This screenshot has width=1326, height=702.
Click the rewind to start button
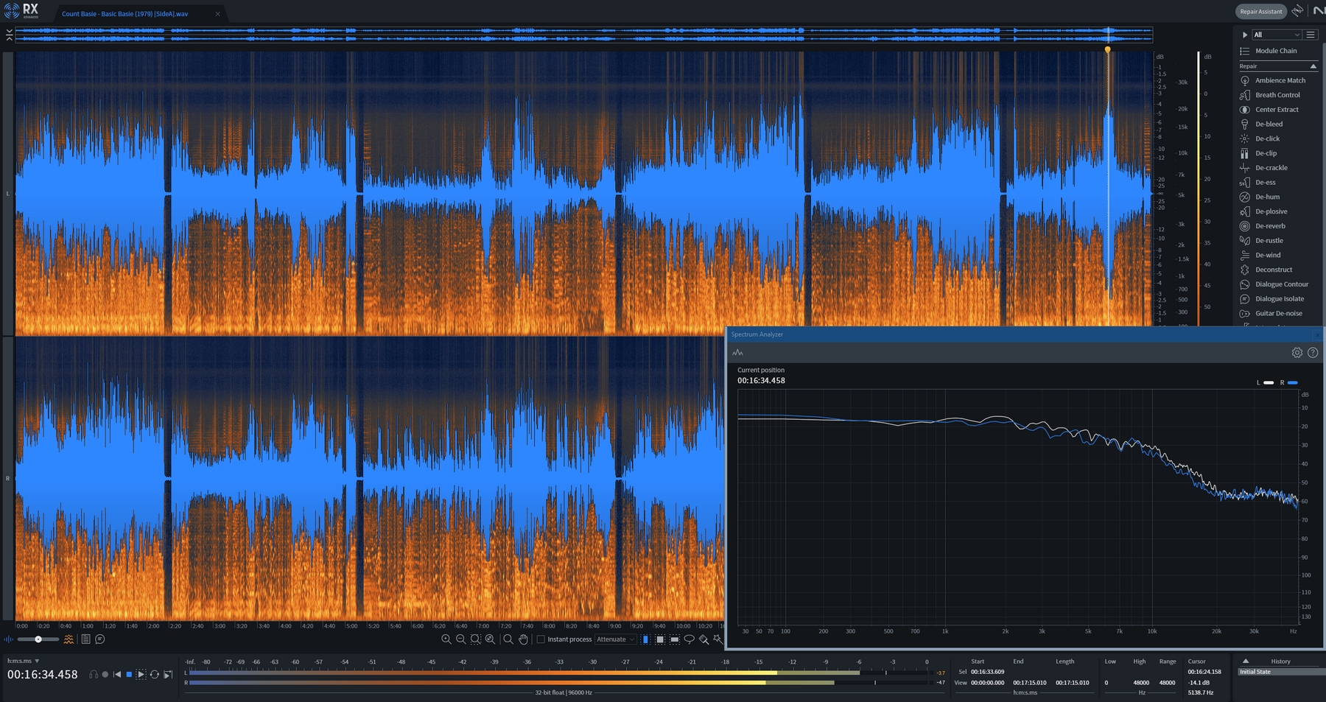(116, 674)
